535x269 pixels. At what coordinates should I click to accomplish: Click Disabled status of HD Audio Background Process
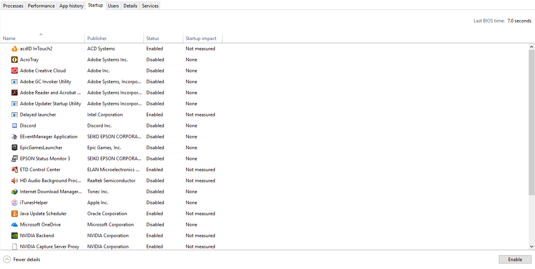[x=155, y=181]
